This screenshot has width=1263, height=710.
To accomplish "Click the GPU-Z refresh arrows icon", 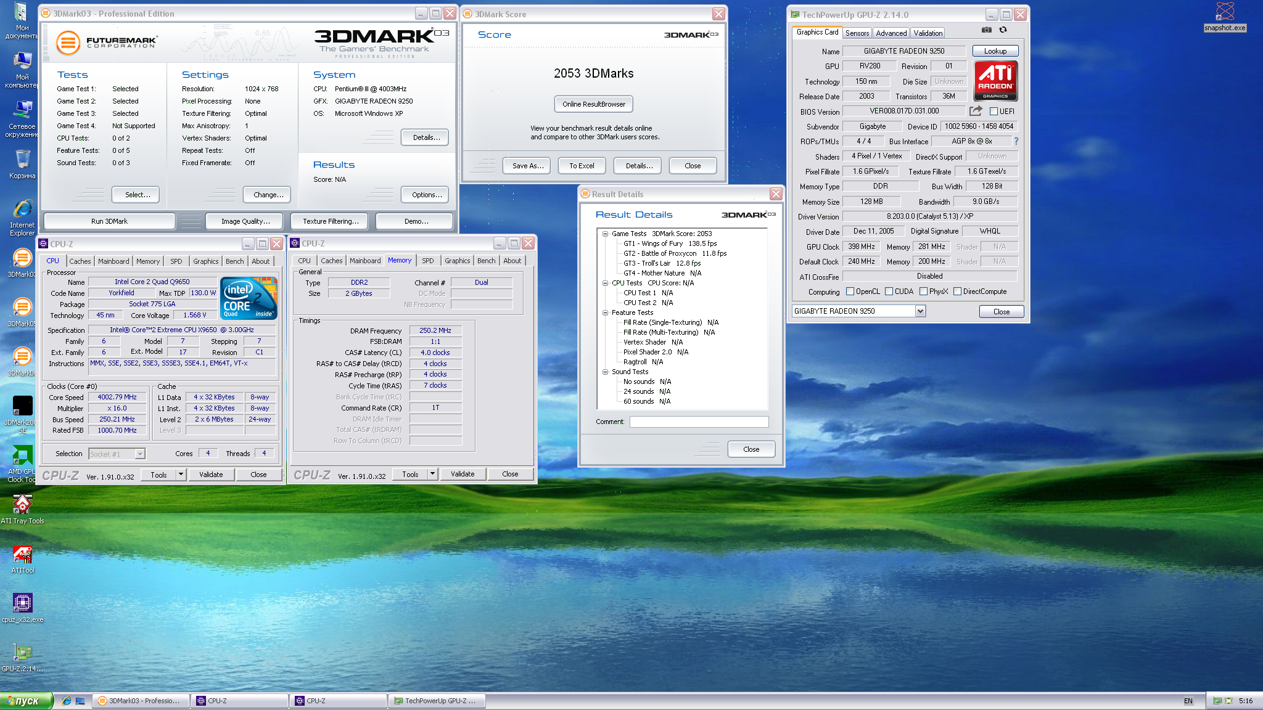I will tap(1003, 30).
